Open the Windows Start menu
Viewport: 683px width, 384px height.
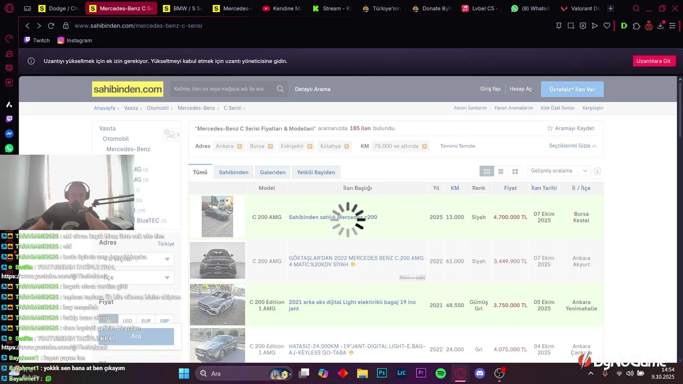point(184,373)
